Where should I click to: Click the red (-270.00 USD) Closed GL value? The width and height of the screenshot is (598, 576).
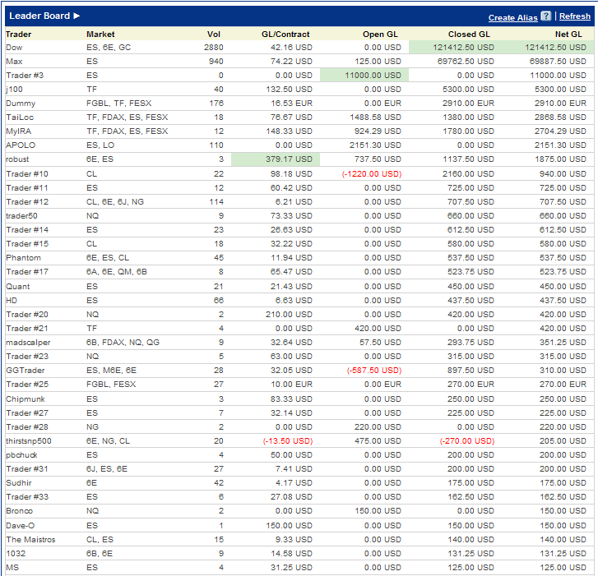tap(467, 441)
